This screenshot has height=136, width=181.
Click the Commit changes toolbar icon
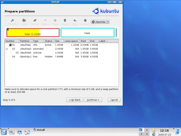click(85, 21)
